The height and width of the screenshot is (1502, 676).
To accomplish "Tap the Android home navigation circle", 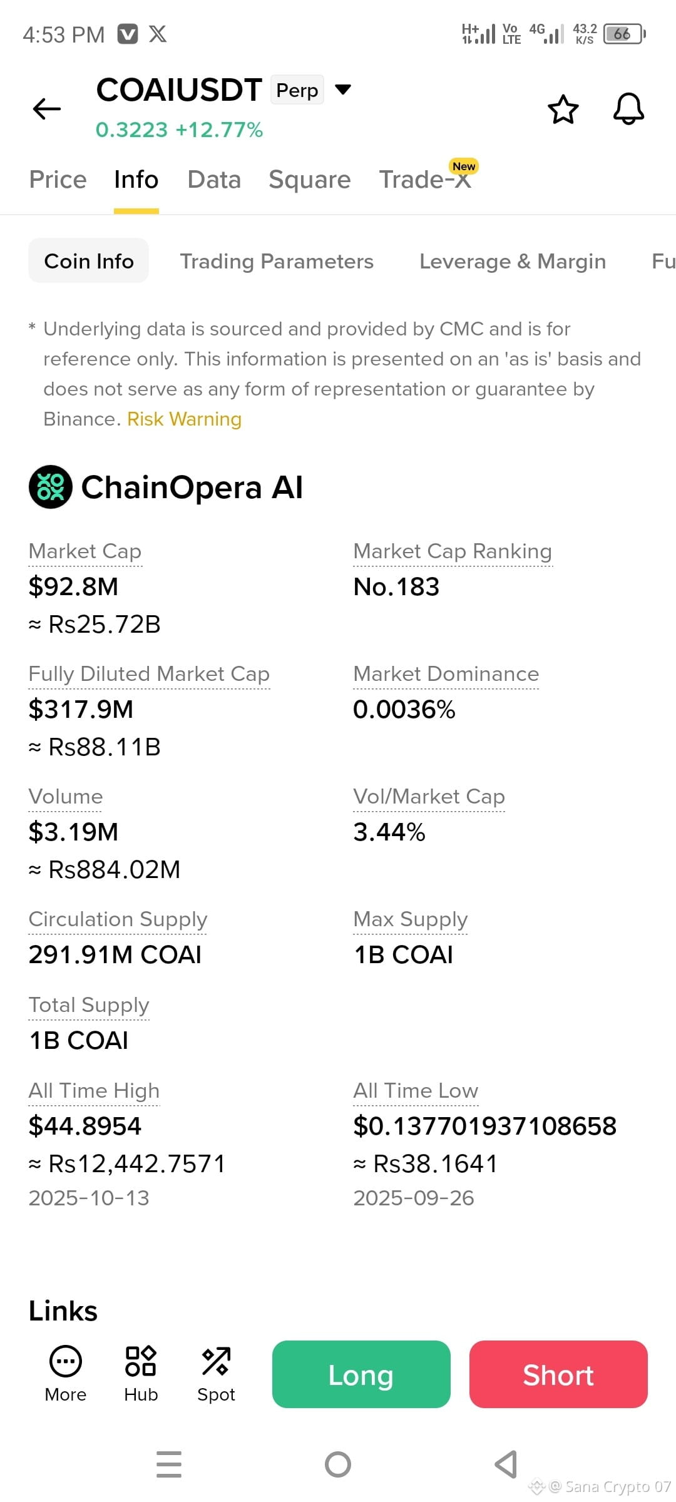I will click(338, 1464).
